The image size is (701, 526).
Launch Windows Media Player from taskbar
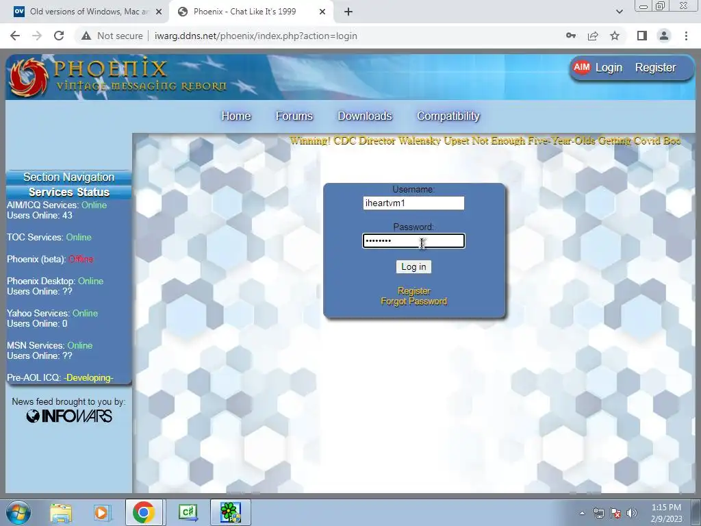pos(102,512)
